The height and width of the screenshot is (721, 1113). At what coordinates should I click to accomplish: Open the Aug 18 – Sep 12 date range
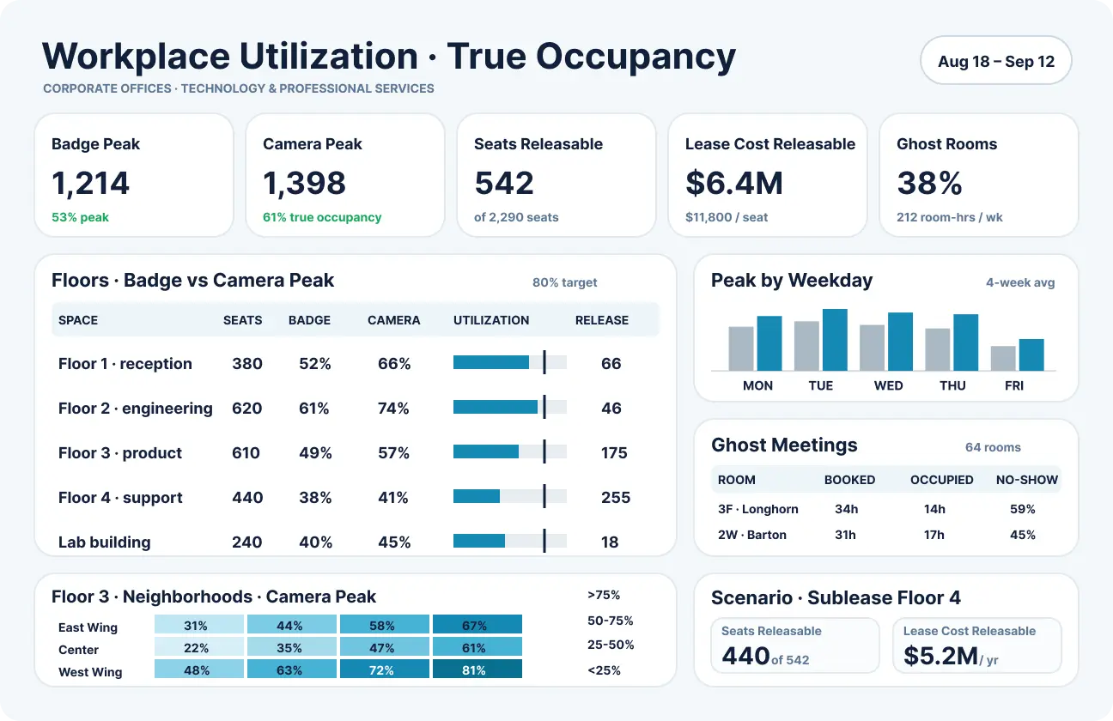click(x=996, y=61)
